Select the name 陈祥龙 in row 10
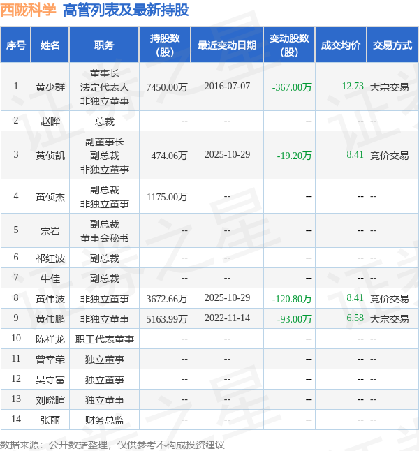The image size is (419, 451). pyautogui.click(x=50, y=339)
